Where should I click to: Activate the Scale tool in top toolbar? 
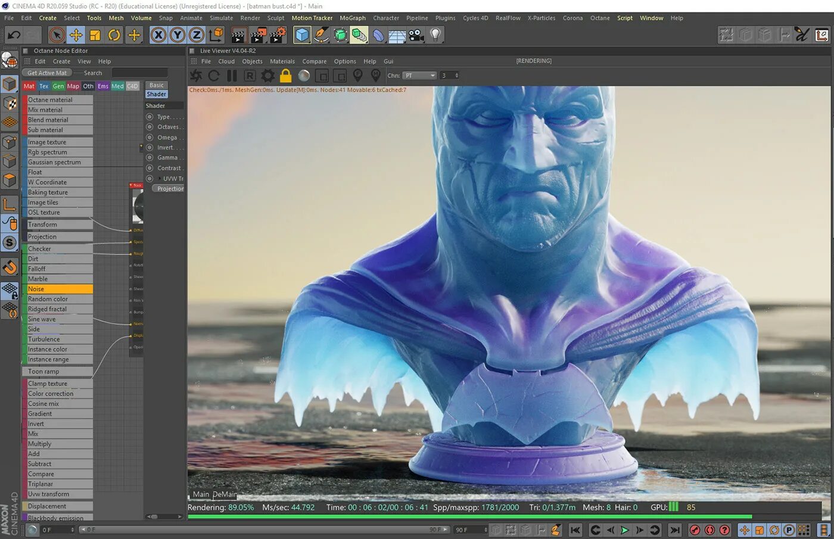(x=95, y=35)
